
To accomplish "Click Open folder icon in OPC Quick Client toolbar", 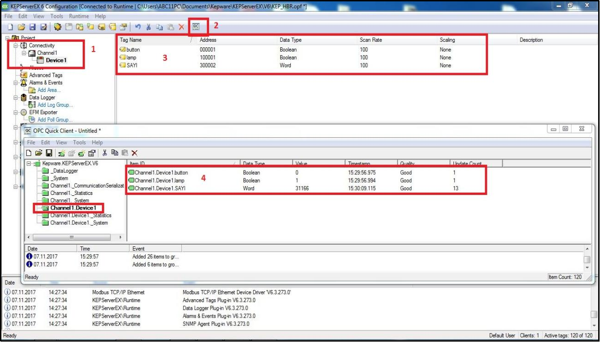I will click(39, 153).
